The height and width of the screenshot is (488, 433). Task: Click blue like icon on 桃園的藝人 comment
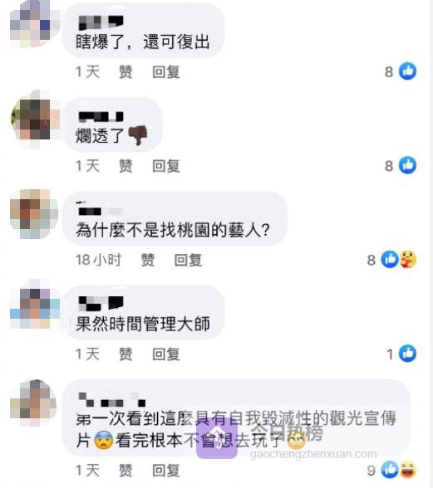[x=390, y=259]
